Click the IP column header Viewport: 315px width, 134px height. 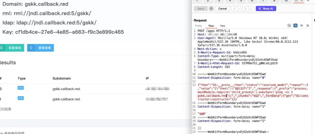click(147, 78)
